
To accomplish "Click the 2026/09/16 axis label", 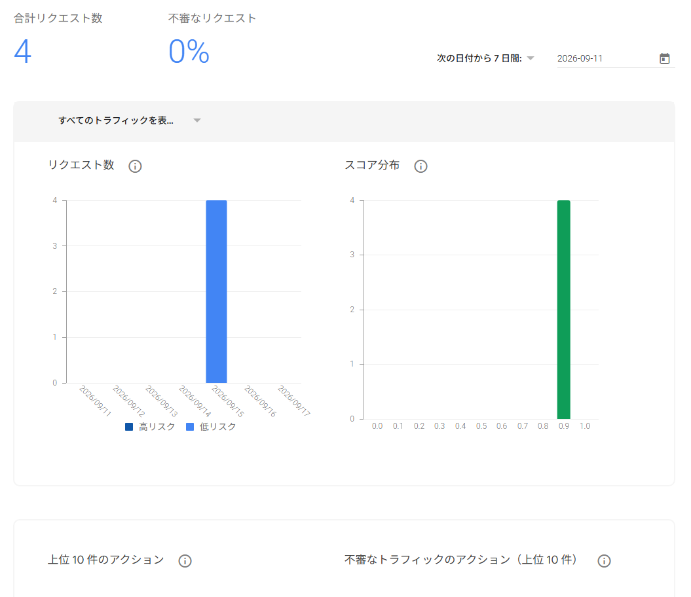I will pyautogui.click(x=261, y=401).
